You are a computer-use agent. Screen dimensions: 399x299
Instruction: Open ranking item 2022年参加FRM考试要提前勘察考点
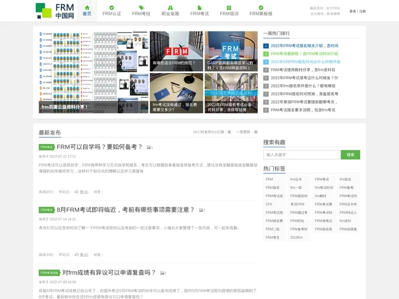coord(304,102)
